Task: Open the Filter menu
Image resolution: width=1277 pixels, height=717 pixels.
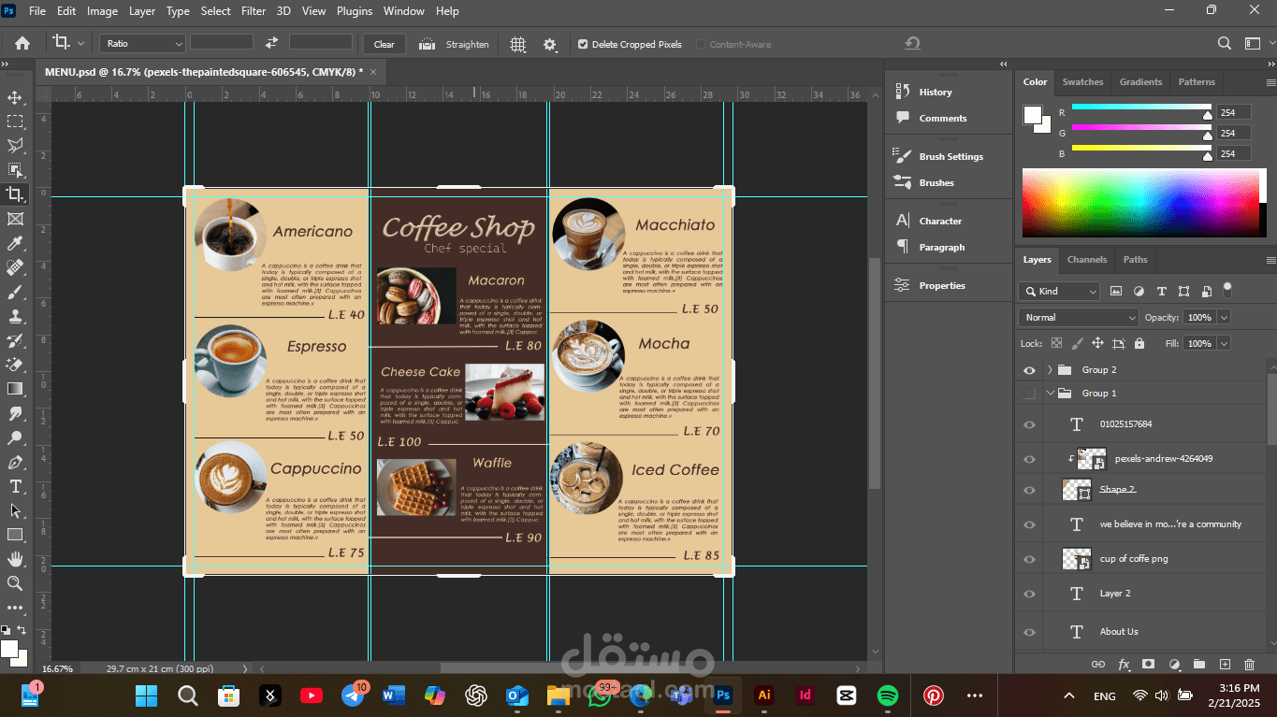Action: [253, 11]
